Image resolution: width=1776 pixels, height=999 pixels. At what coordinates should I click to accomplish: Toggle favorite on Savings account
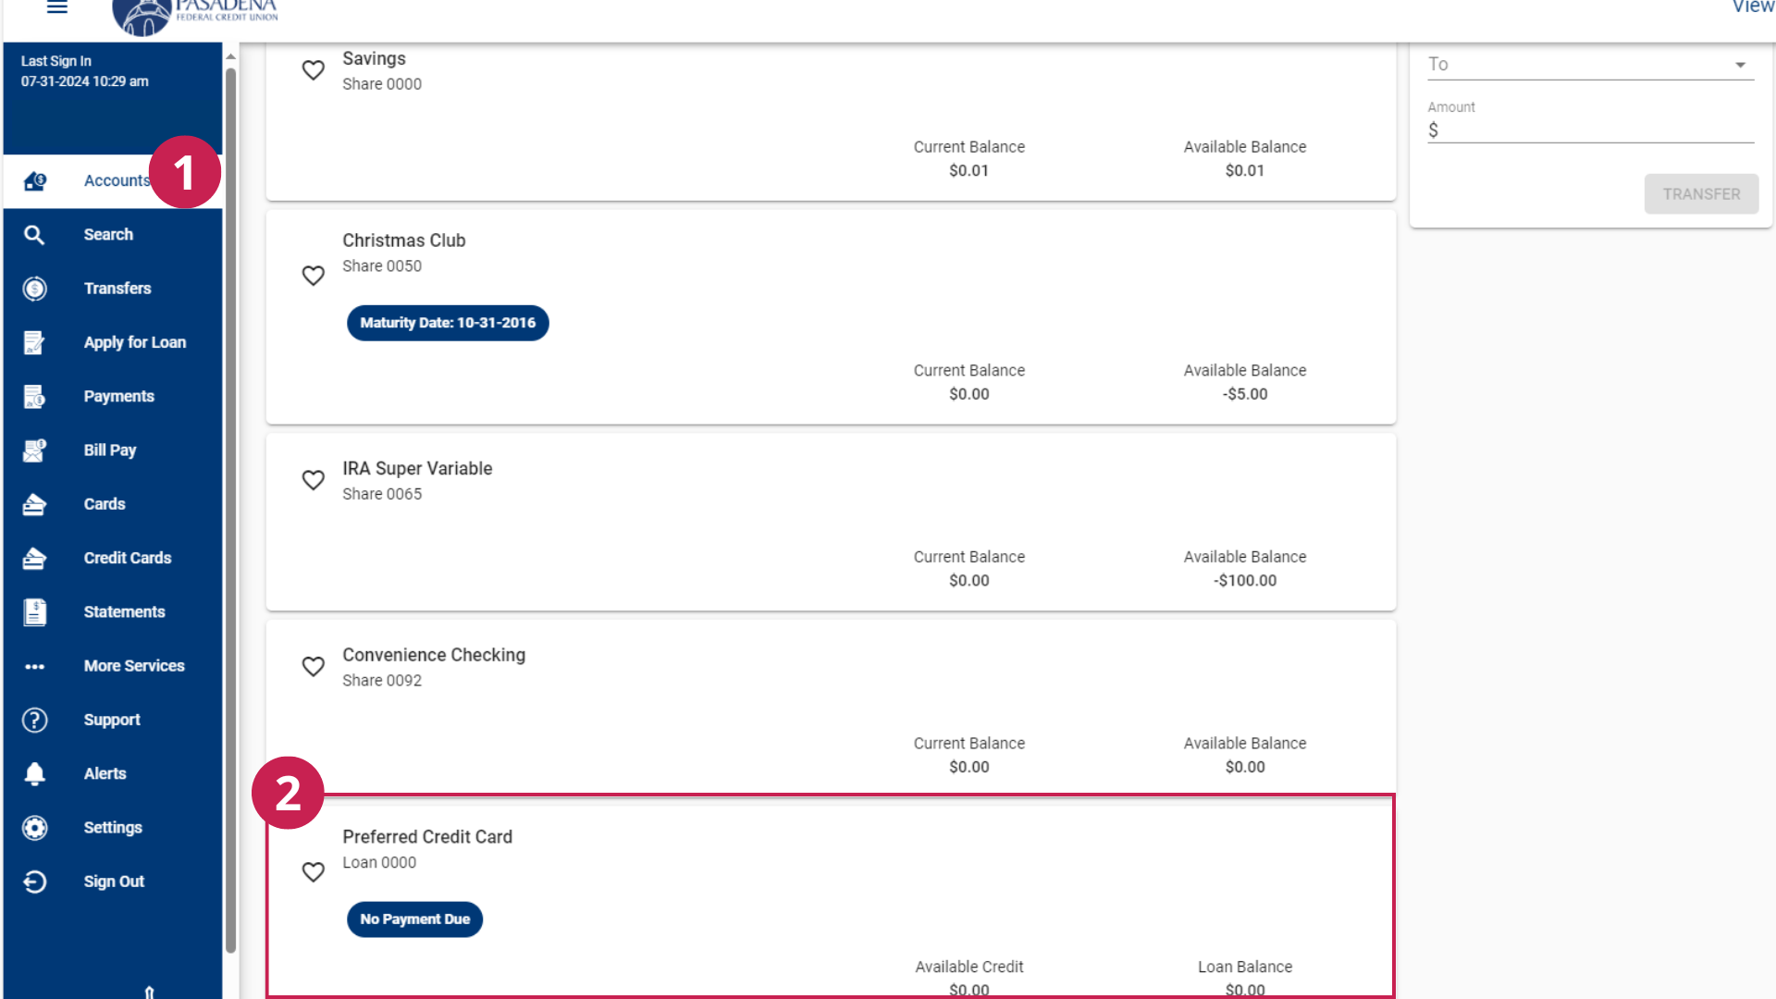pos(313,69)
